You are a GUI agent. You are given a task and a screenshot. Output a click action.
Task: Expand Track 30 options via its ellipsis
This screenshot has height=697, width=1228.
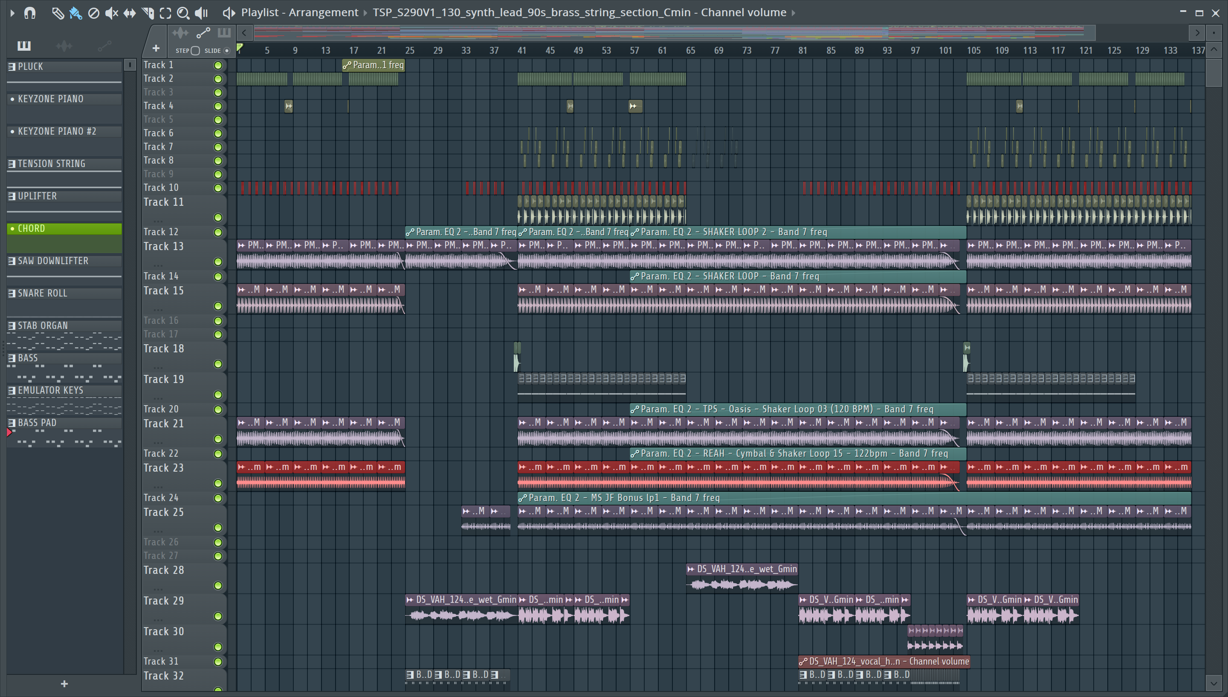click(x=158, y=650)
